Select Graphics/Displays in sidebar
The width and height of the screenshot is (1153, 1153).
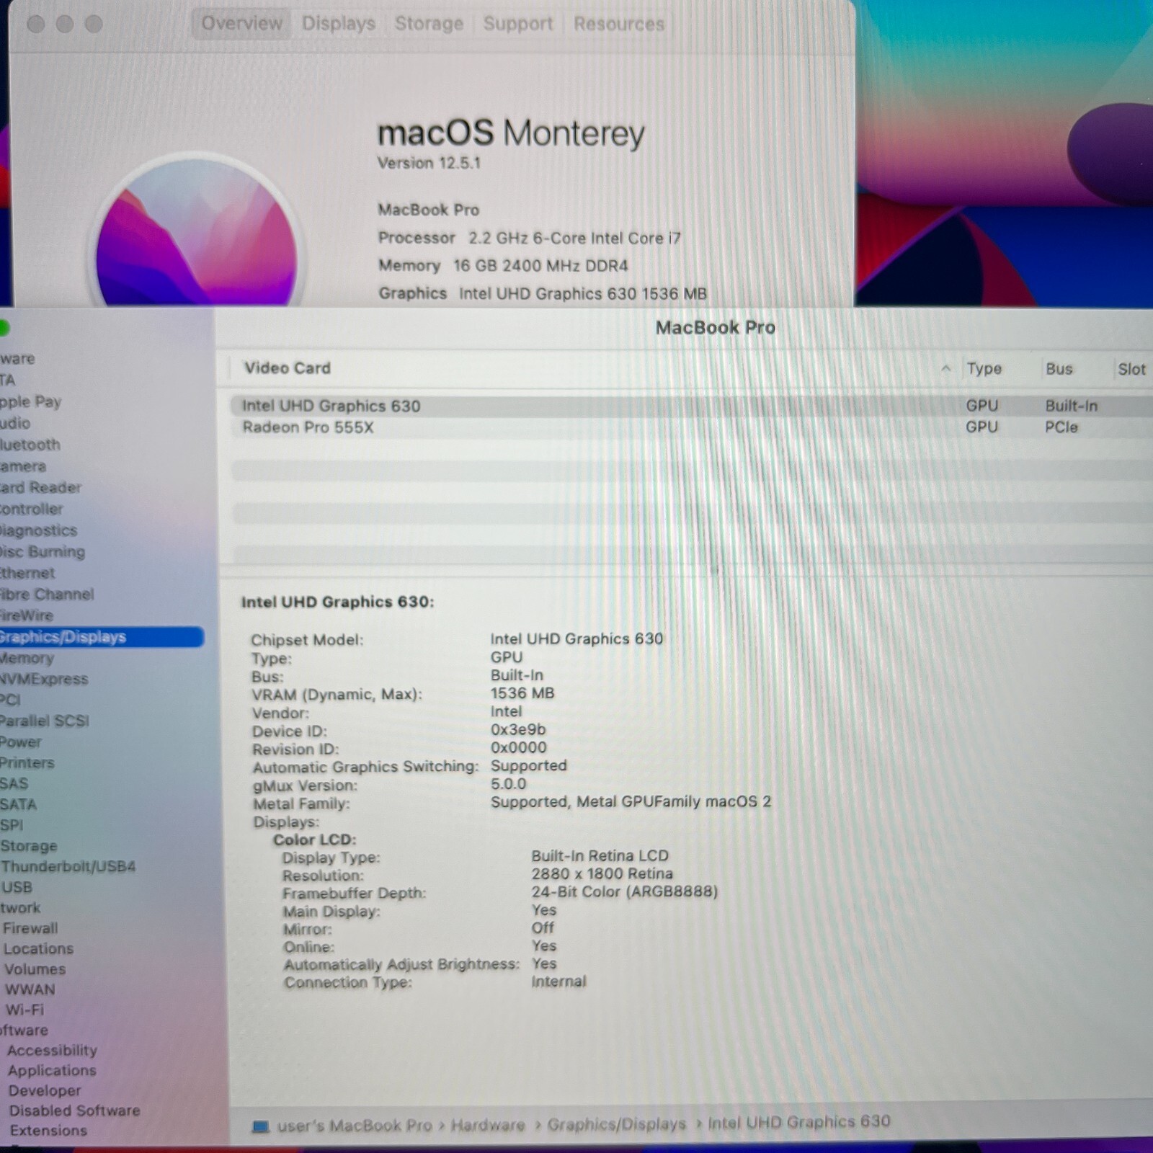pos(102,637)
